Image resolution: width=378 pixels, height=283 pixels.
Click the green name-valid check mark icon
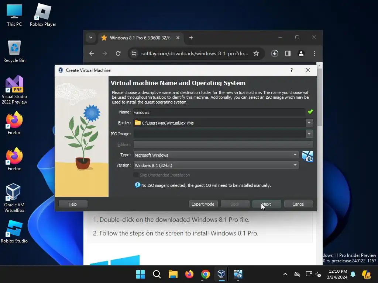310,112
